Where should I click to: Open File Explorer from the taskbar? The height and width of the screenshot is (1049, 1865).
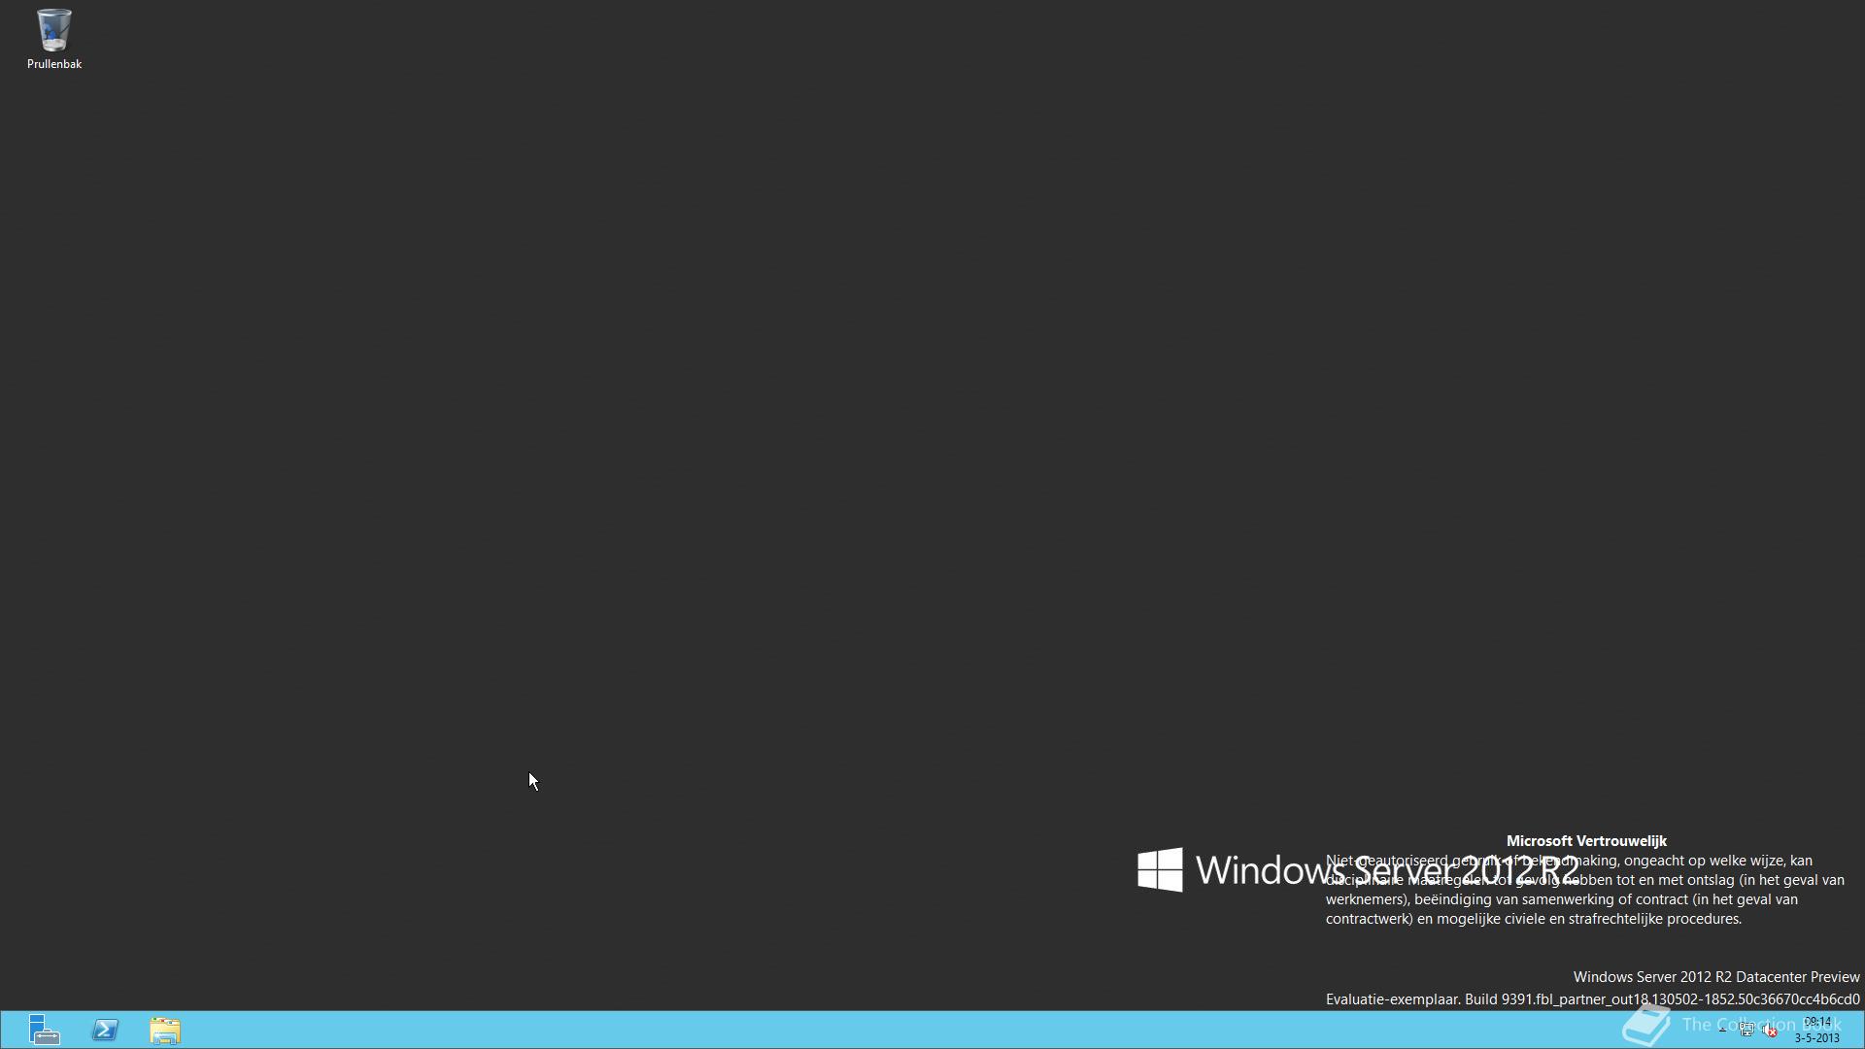tap(165, 1030)
